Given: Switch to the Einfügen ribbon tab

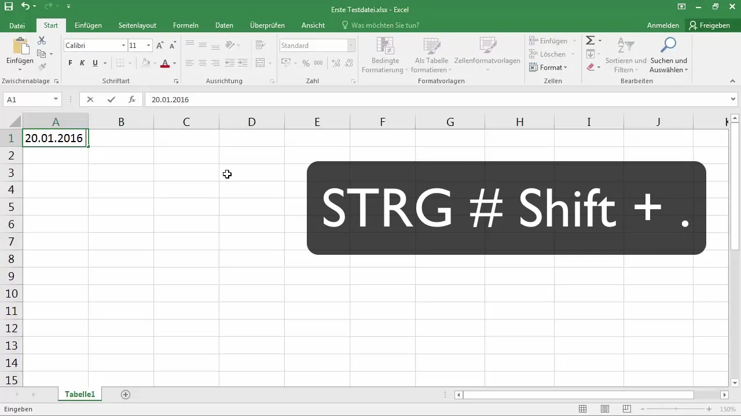Looking at the screenshot, I should coord(89,25).
